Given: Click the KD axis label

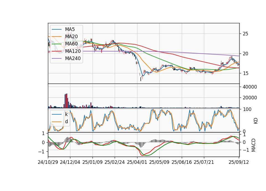Looking at the screenshot, I should (x=256, y=121).
